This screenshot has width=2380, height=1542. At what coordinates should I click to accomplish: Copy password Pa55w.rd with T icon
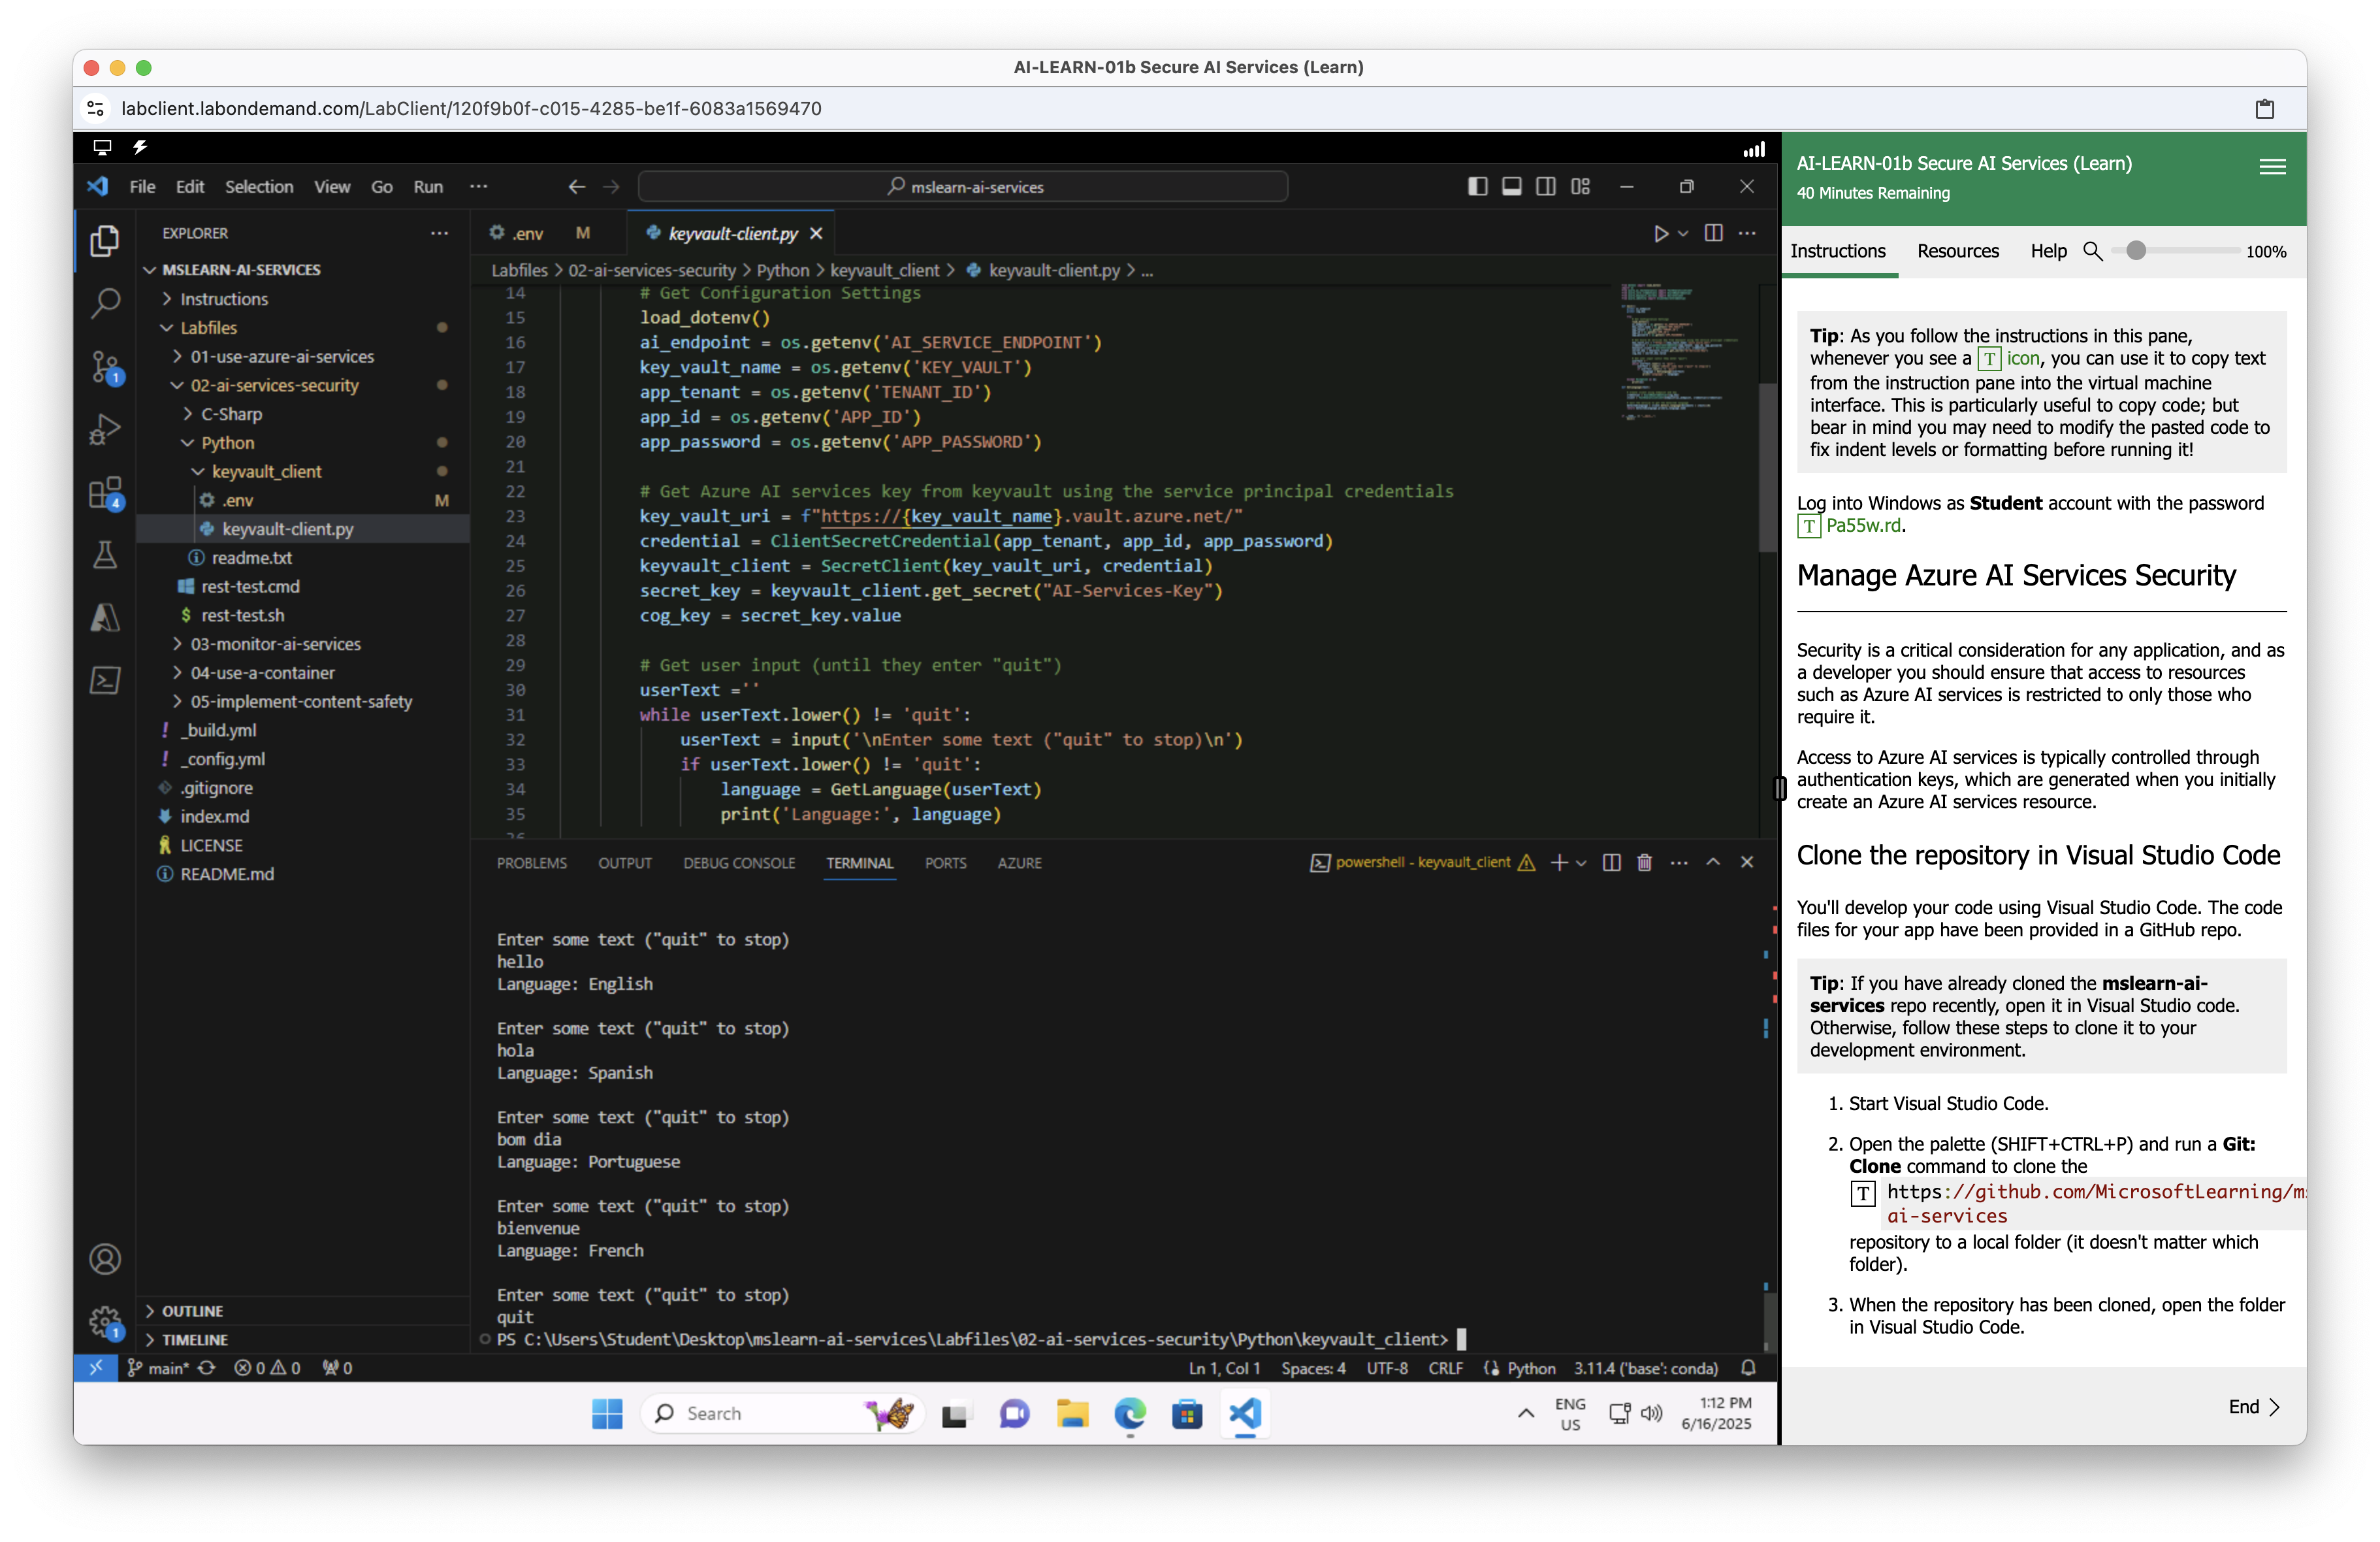[1808, 527]
